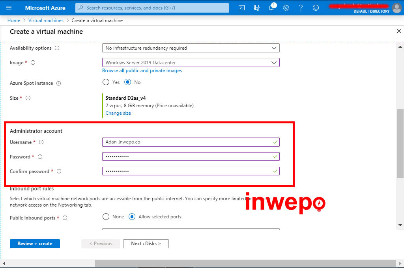Go to Virtual machines breadcrumb
The height and width of the screenshot is (268, 404).
46,20
